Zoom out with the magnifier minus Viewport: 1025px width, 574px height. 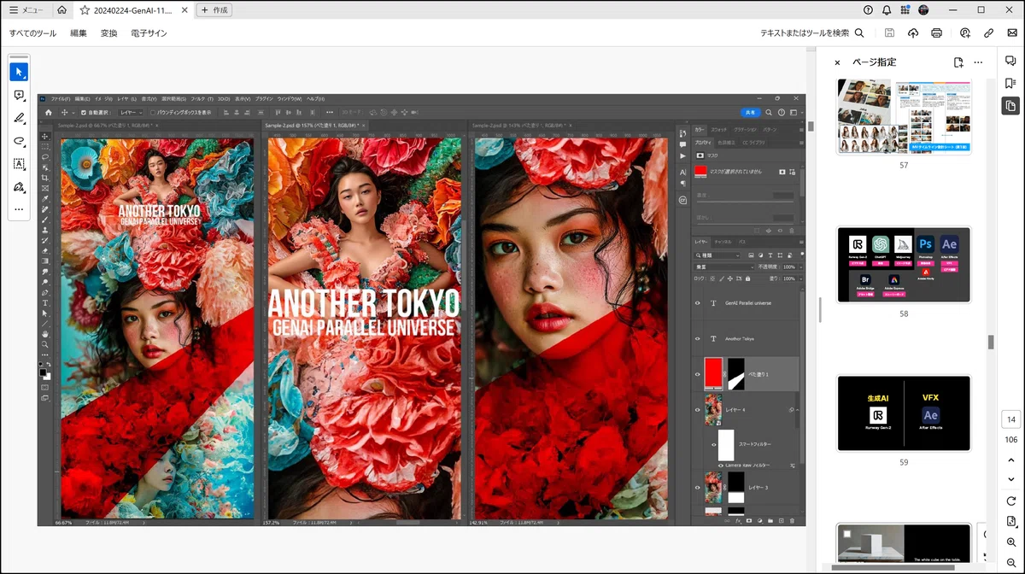point(1011,563)
